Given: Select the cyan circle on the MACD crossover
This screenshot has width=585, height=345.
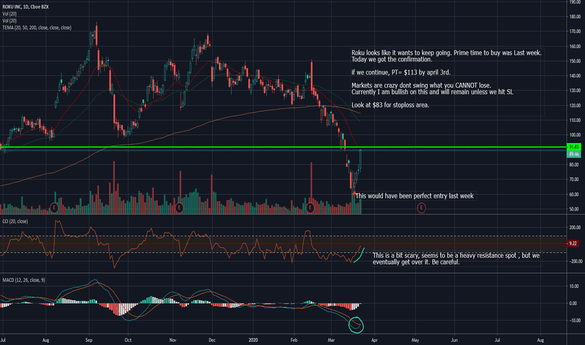Looking at the screenshot, I should point(356,324).
